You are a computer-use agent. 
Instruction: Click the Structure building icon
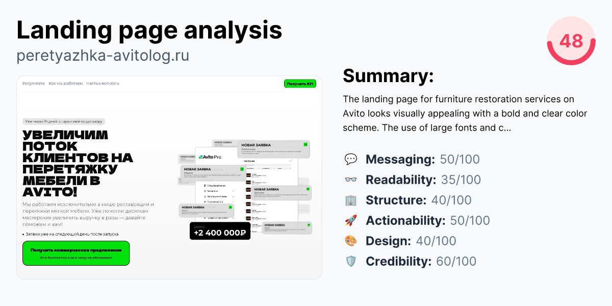coord(352,200)
